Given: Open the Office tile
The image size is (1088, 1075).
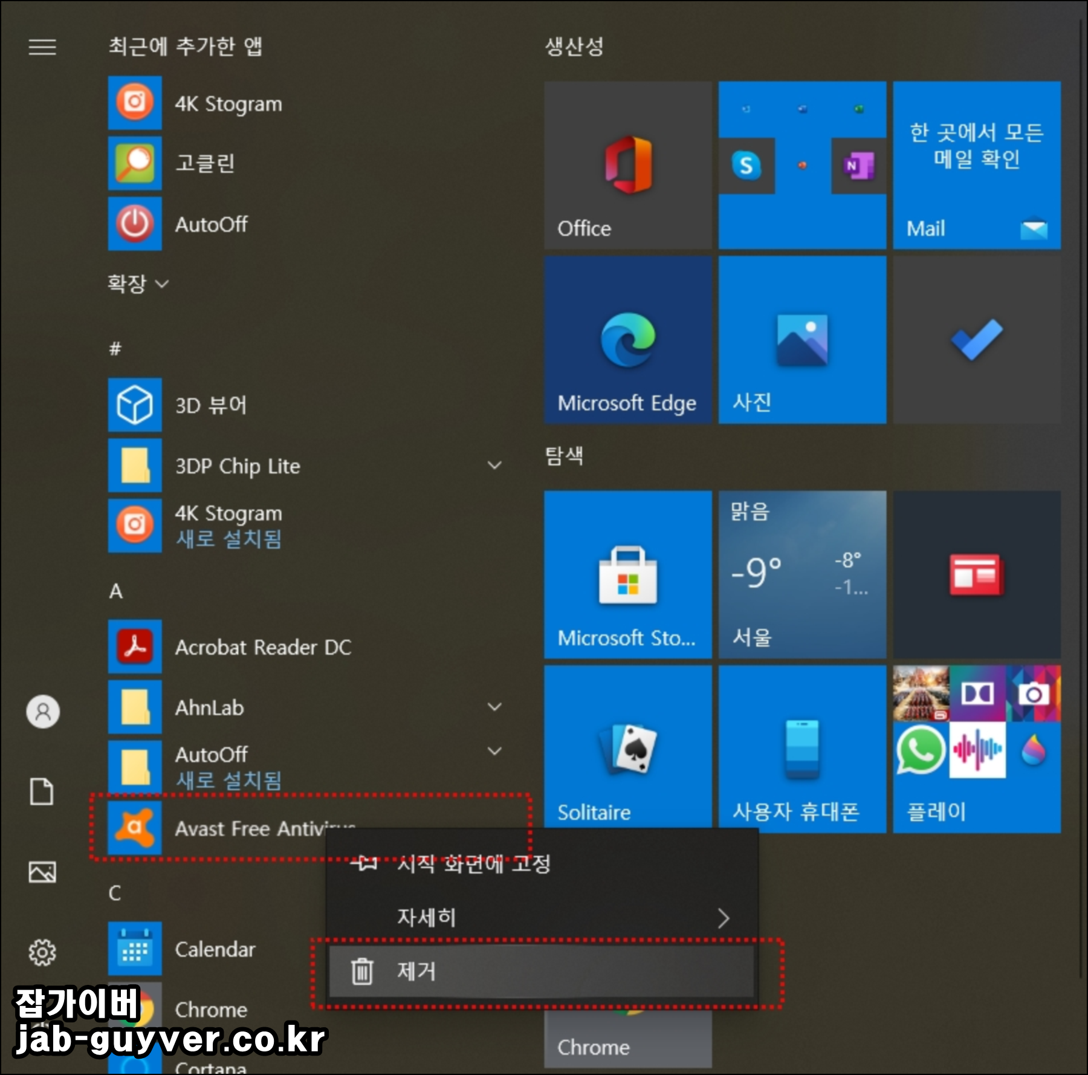Looking at the screenshot, I should tap(628, 165).
